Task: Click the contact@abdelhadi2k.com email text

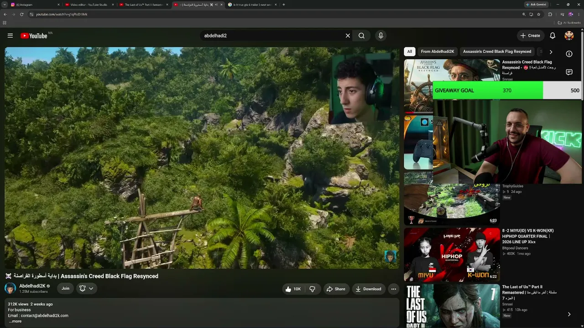Action: pyautogui.click(x=44, y=316)
